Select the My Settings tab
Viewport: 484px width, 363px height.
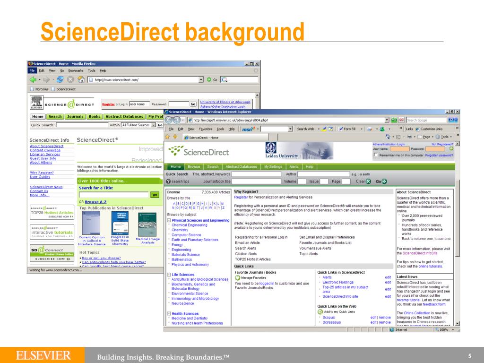point(273,167)
